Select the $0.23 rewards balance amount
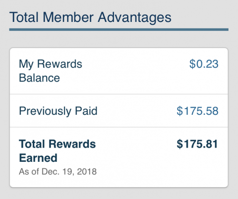Viewport: 238px width, 199px height. (204, 64)
